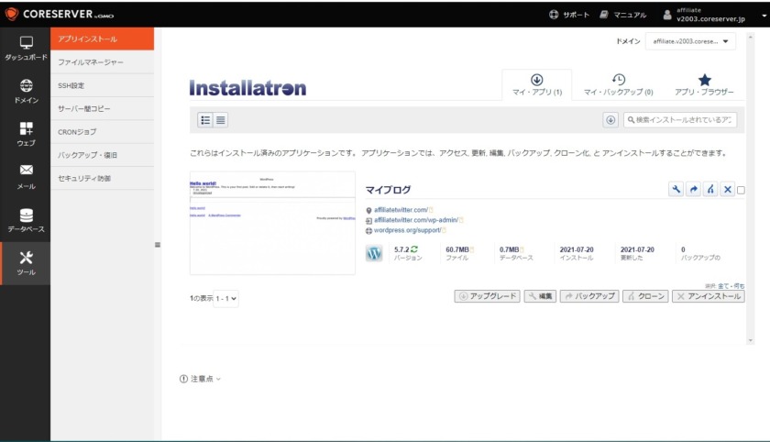The image size is (770, 442).
Task: Open the Database (データベース) sidebar icon
Action: [26, 220]
